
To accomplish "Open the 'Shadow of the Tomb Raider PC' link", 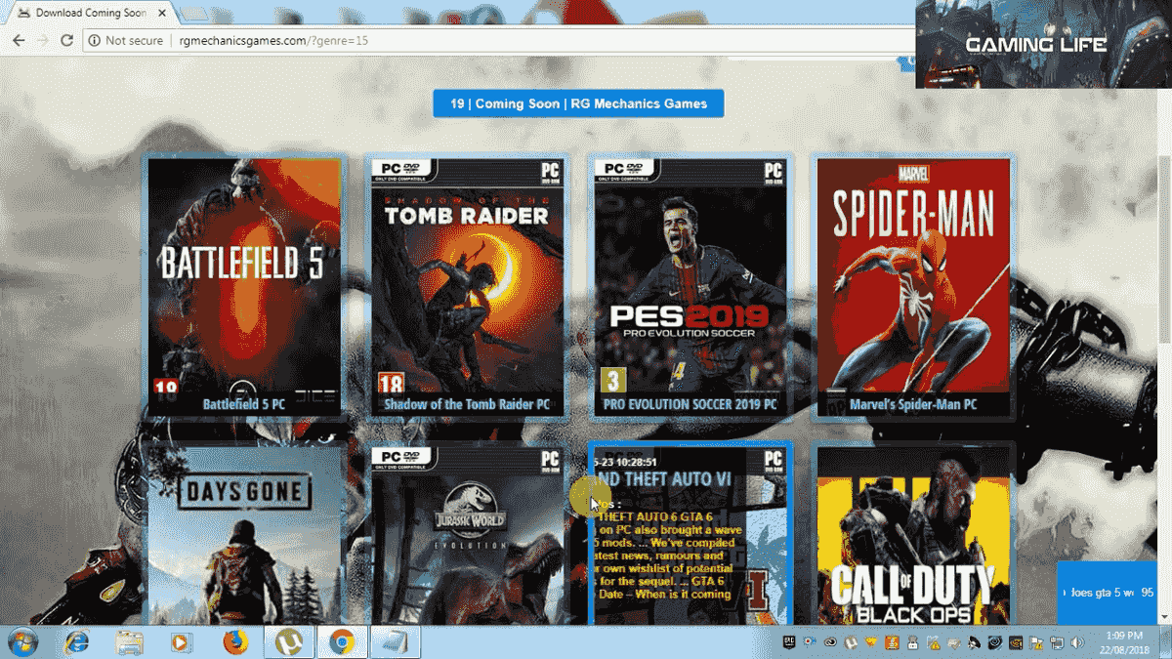I will coord(467,403).
